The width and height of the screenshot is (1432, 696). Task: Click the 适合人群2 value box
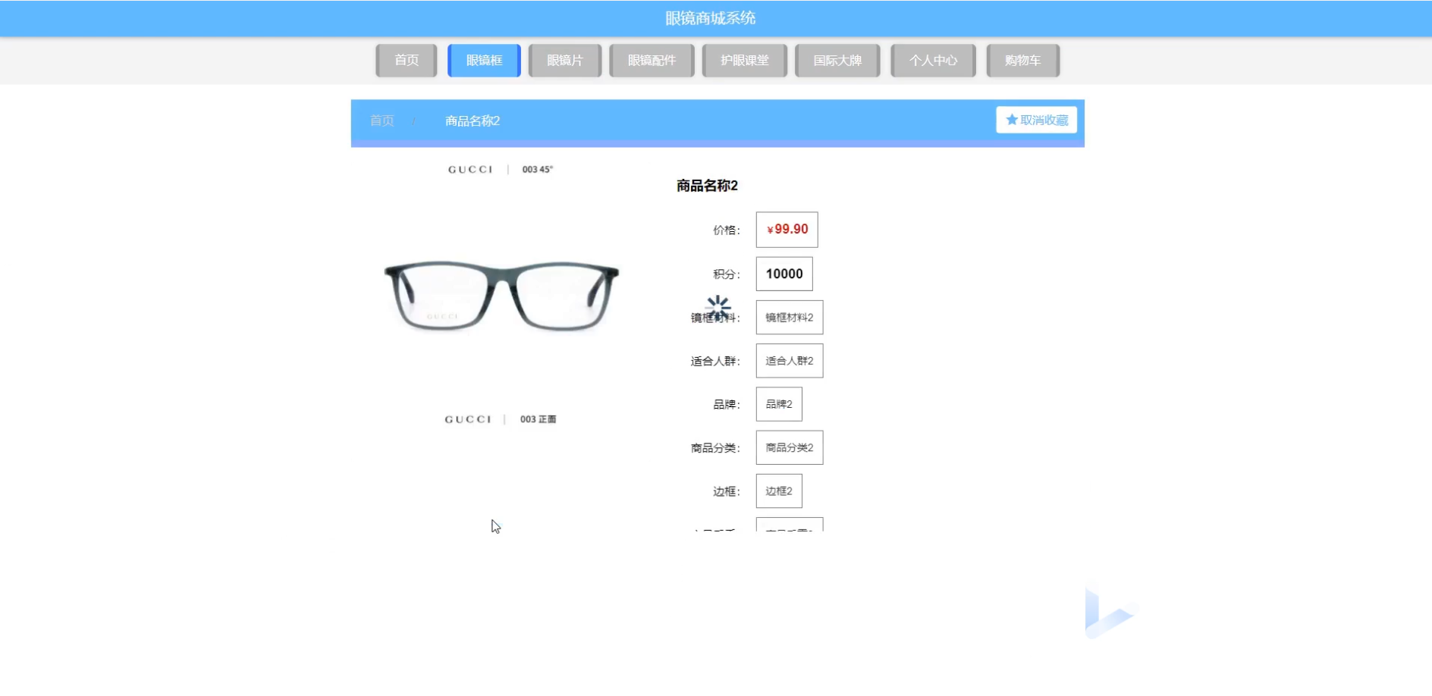(x=790, y=361)
